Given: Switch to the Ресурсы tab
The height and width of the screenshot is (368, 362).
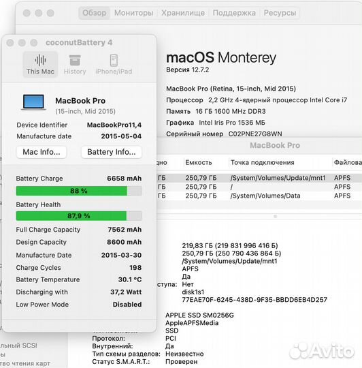Looking at the screenshot, I should point(280,13).
